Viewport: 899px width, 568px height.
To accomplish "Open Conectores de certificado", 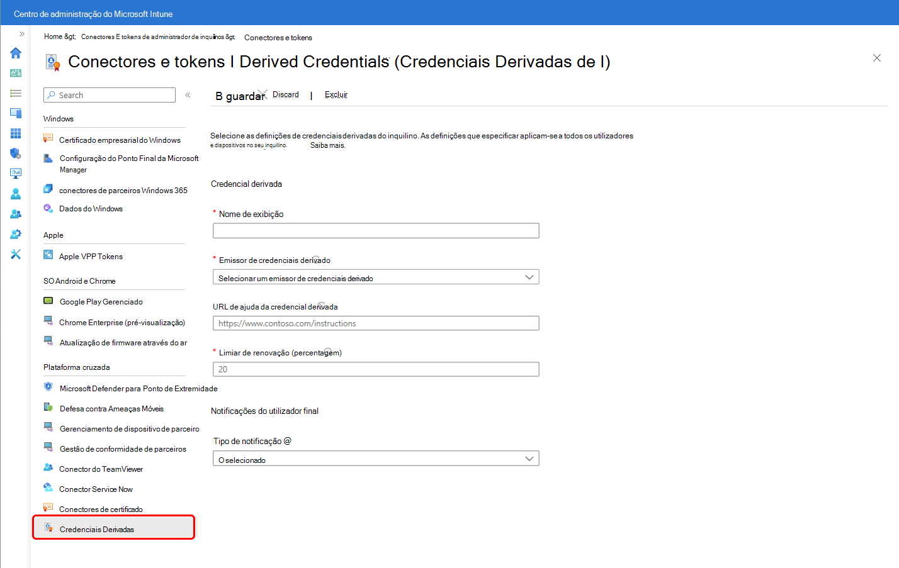I will coord(101,509).
